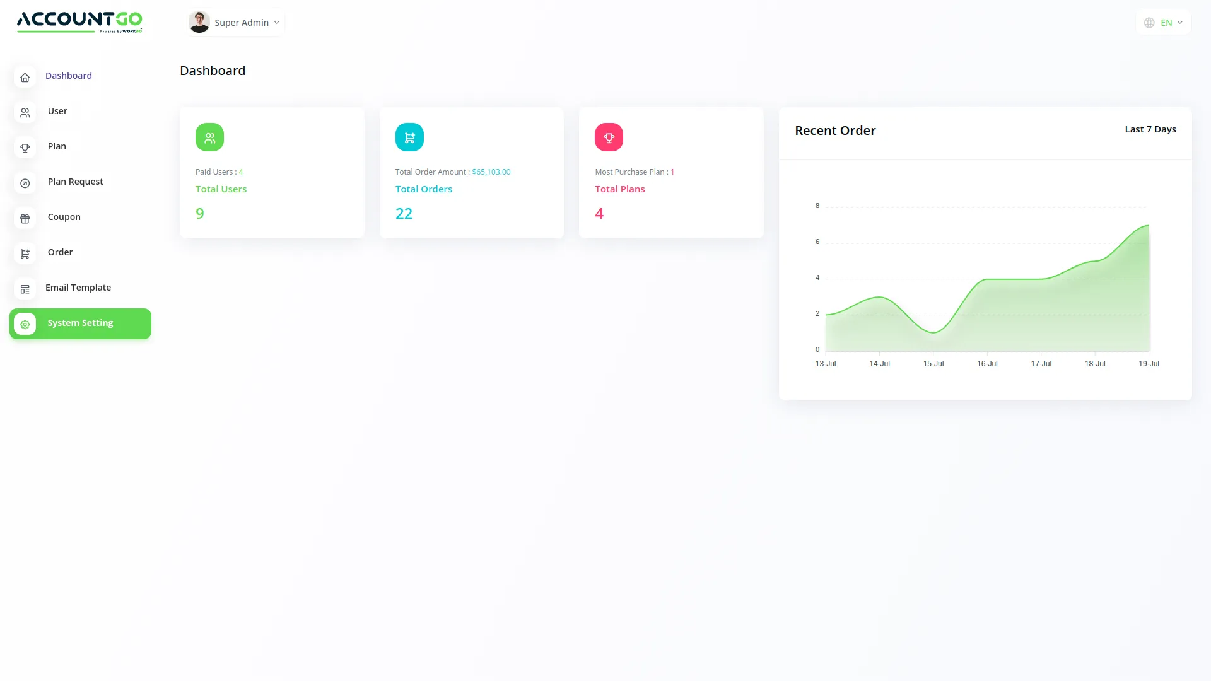
Task: Click the pink Total Plans trophy icon
Action: (609, 137)
